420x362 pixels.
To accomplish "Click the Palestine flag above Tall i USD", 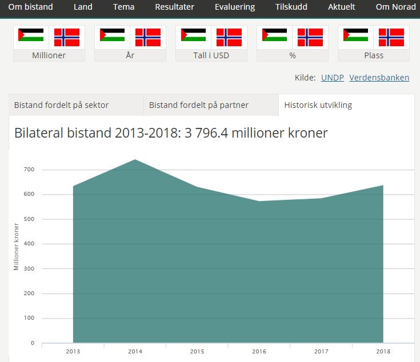I will (193, 37).
